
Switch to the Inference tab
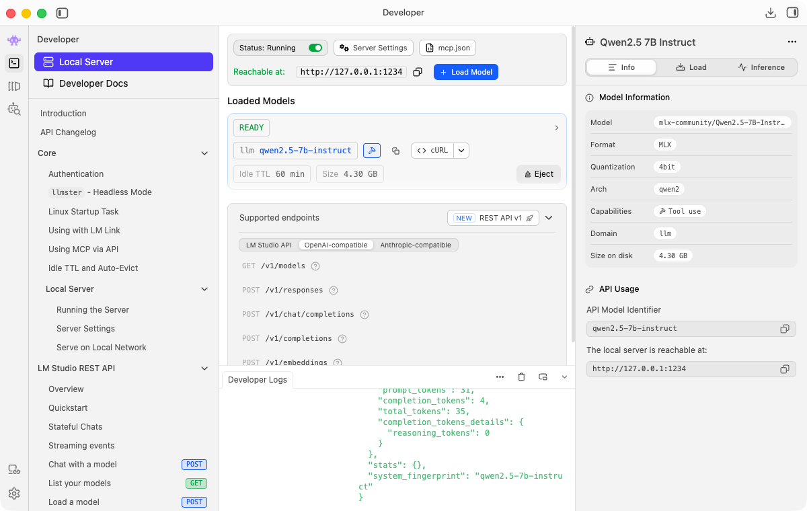pyautogui.click(x=761, y=67)
